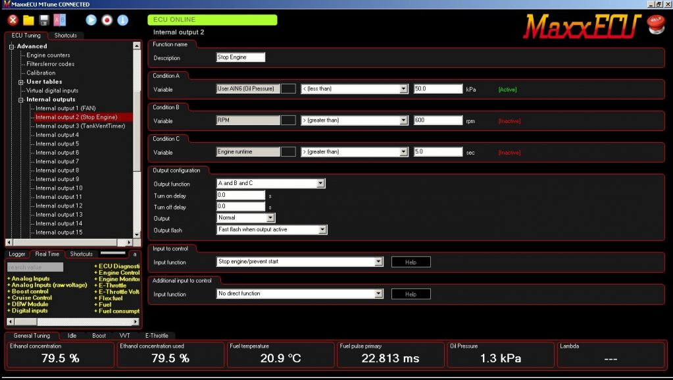Open Condition B operator dropdown

point(403,121)
